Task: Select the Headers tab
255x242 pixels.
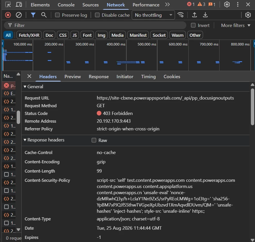Action: point(48,77)
